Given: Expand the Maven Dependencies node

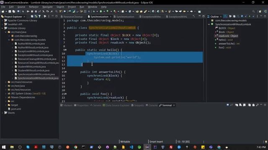Looking at the screenshot, I should 5,97.
